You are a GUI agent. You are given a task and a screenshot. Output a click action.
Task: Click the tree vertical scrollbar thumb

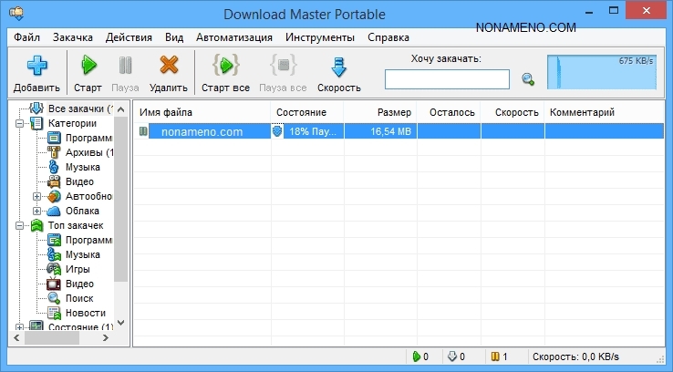click(x=121, y=199)
